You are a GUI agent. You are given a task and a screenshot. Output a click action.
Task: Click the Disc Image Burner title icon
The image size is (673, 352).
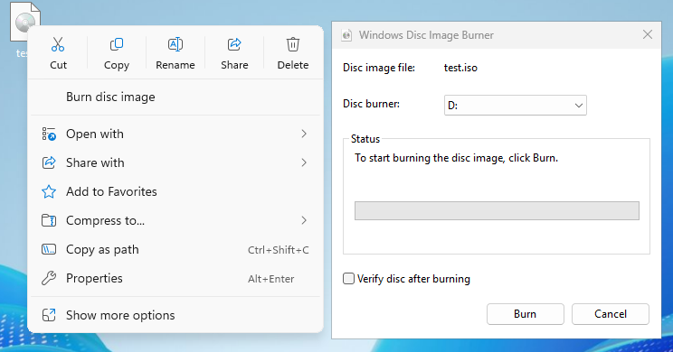346,35
